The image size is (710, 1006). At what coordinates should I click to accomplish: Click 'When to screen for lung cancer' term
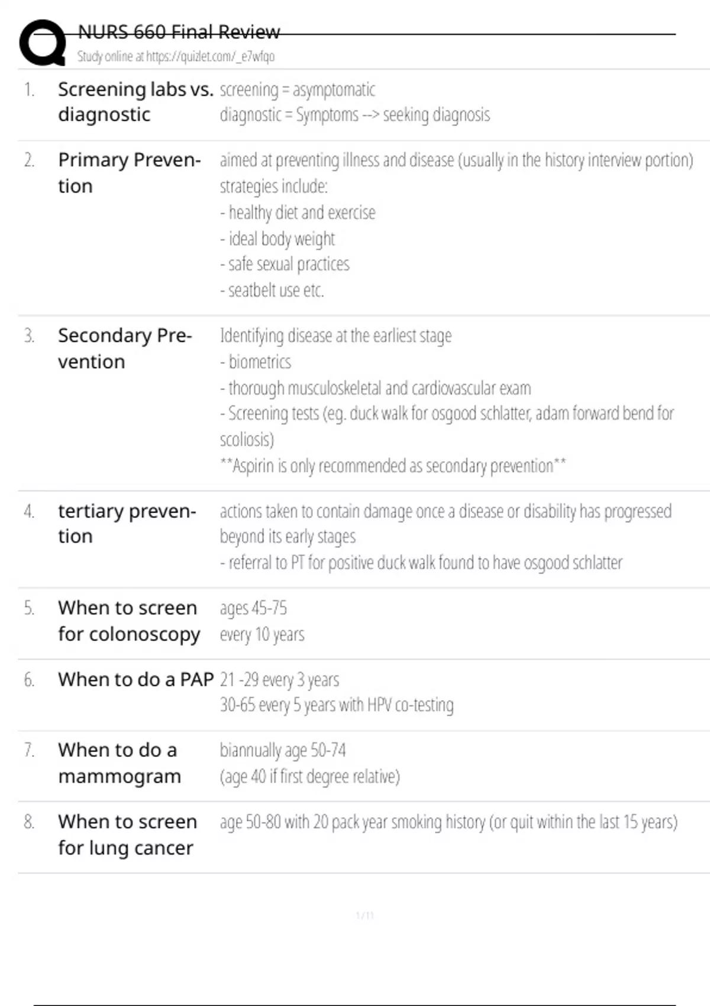127,834
